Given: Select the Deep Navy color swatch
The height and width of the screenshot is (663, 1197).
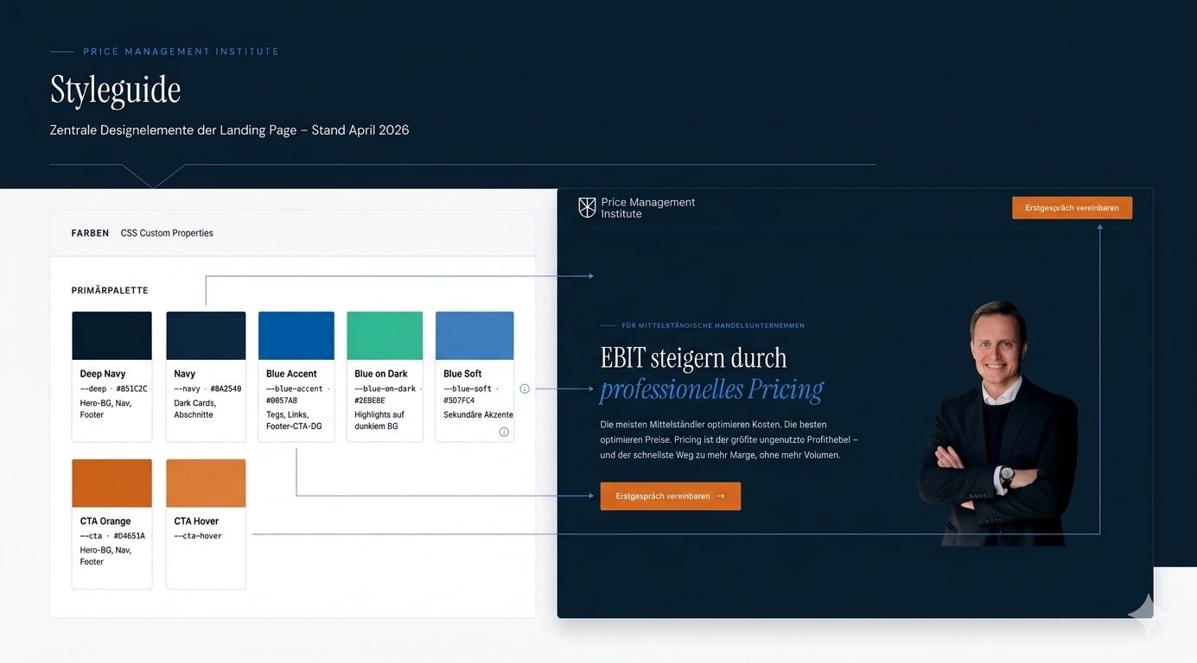Looking at the screenshot, I should [111, 335].
